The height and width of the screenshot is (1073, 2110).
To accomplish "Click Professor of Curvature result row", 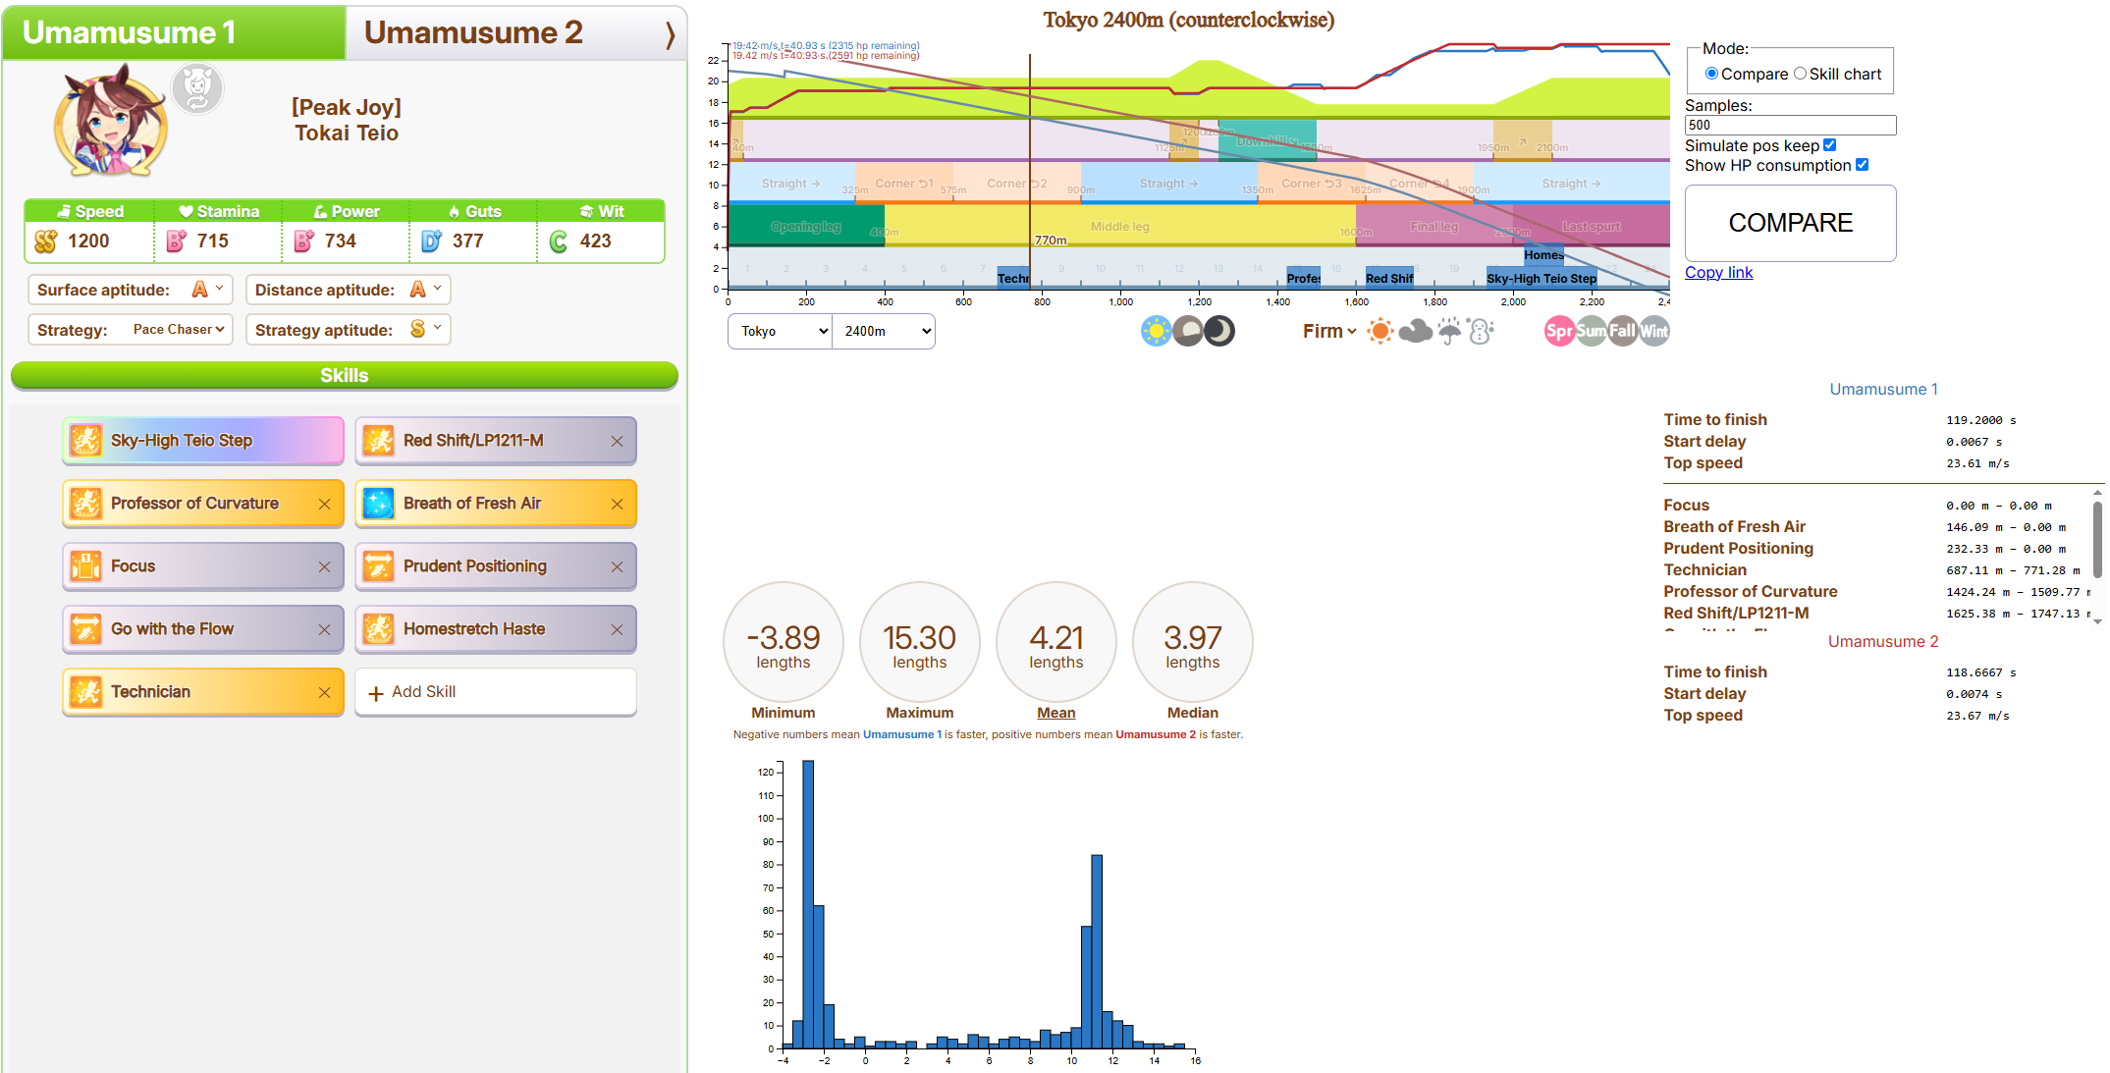I will pos(1875,592).
